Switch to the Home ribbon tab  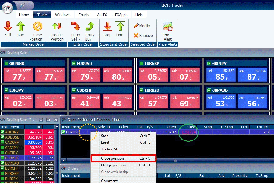coord(24,15)
